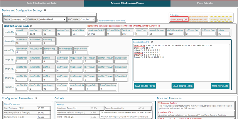Edit the txOutPowerBackoff field
The height and width of the screenshot is (119, 238).
tap(96, 34)
